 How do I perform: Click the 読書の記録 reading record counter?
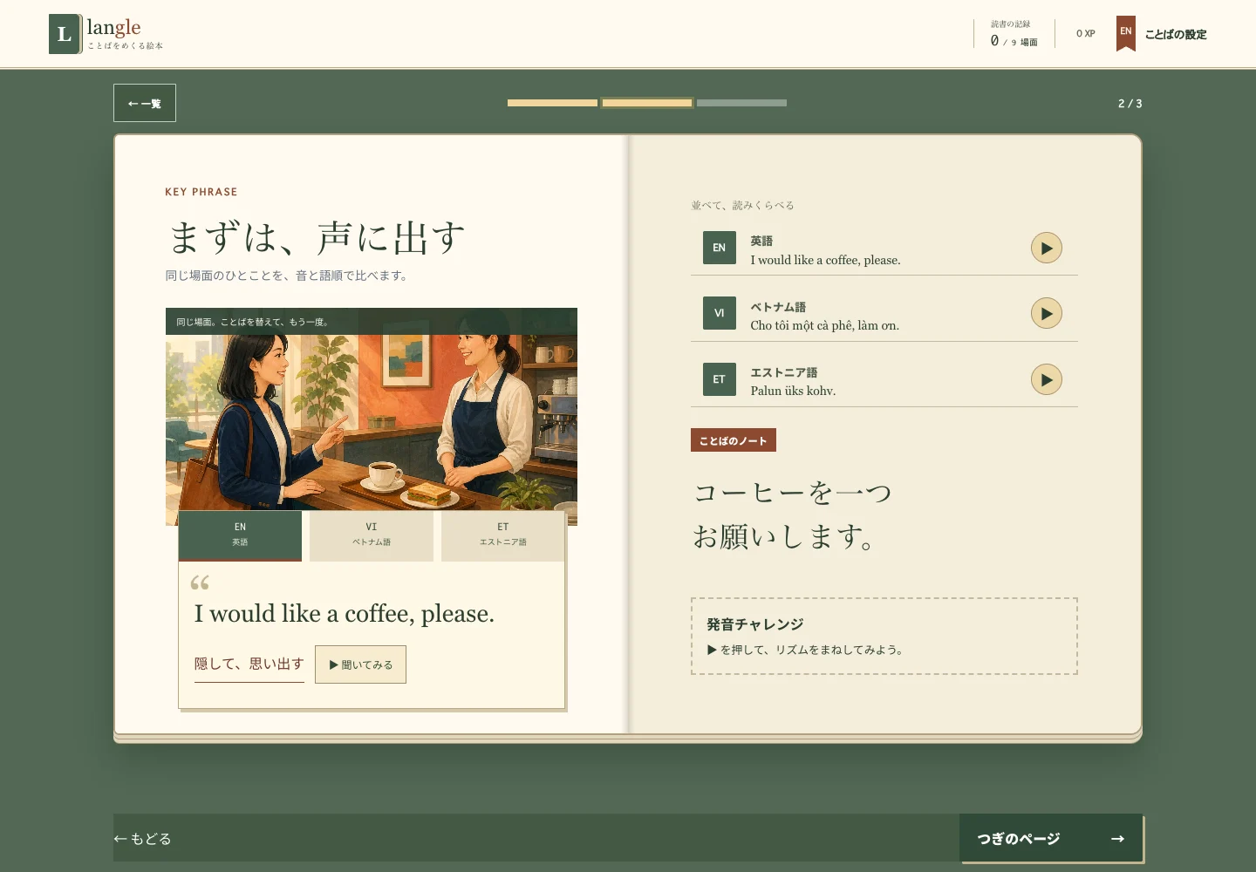(x=1014, y=33)
